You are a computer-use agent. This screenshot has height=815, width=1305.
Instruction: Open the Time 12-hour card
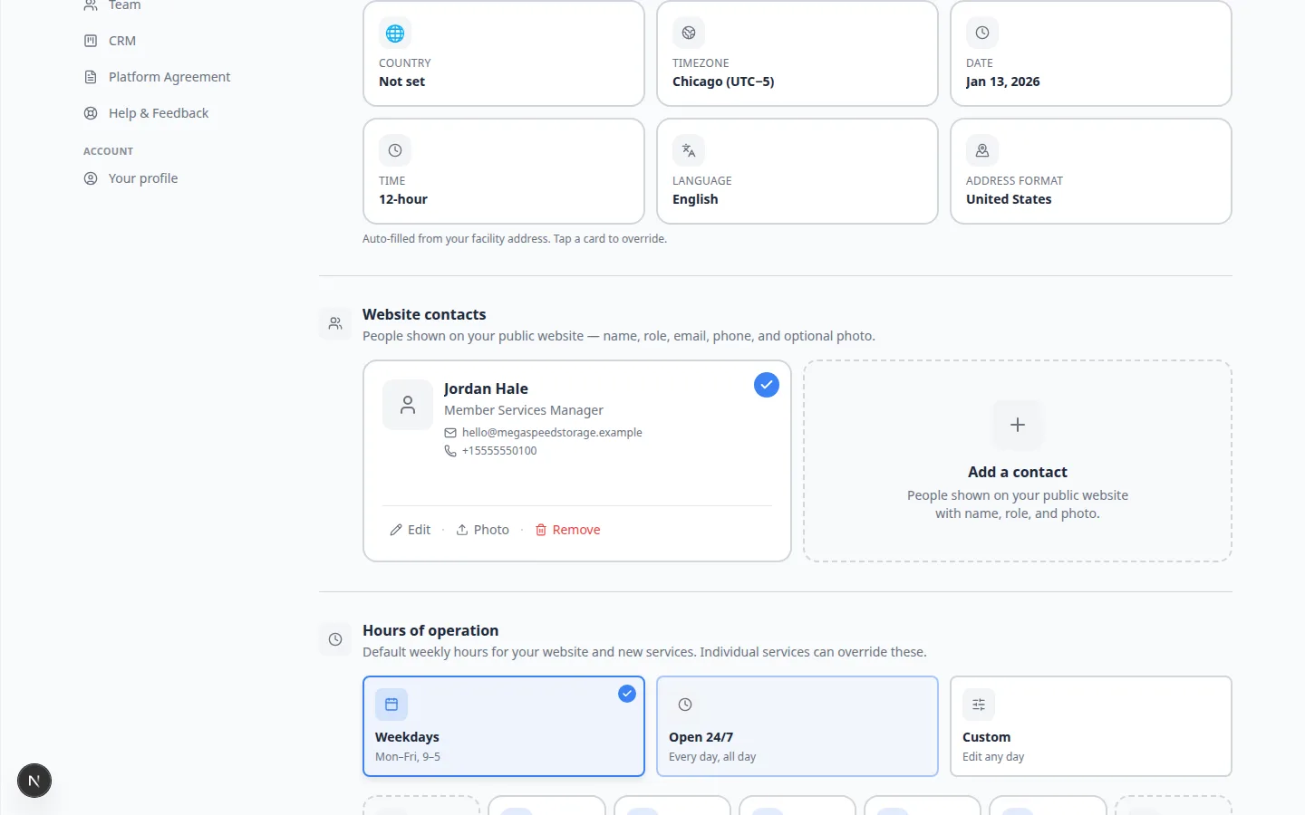pos(504,171)
